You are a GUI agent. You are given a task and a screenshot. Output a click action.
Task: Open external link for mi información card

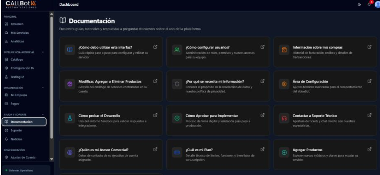coord(262,81)
